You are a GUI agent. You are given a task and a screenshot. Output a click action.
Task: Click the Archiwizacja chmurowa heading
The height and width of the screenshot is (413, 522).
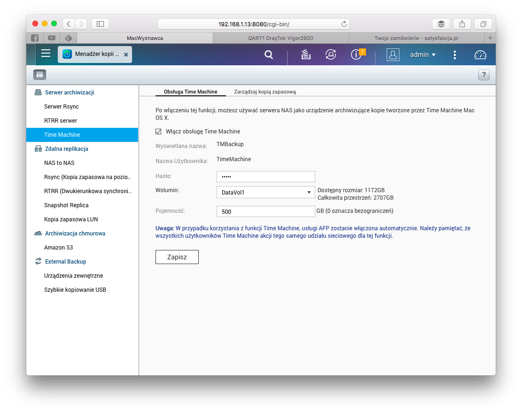point(75,234)
